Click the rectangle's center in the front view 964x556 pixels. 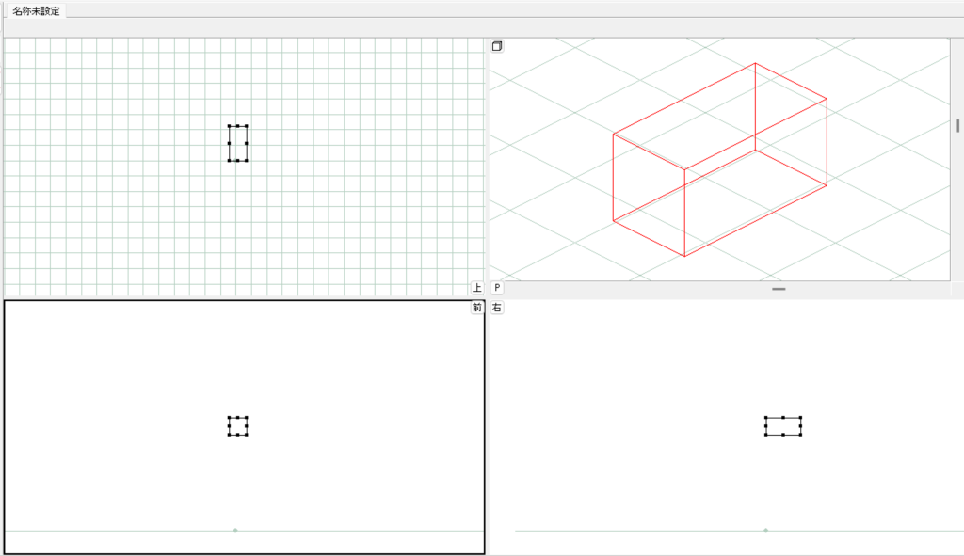pos(237,426)
